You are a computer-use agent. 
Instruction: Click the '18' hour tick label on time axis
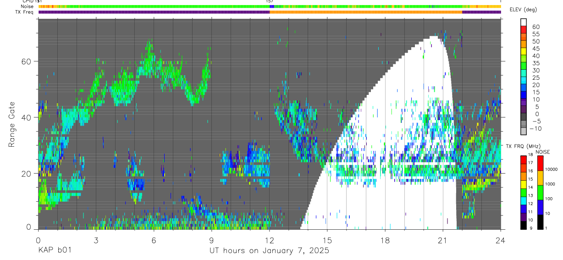point(385,240)
